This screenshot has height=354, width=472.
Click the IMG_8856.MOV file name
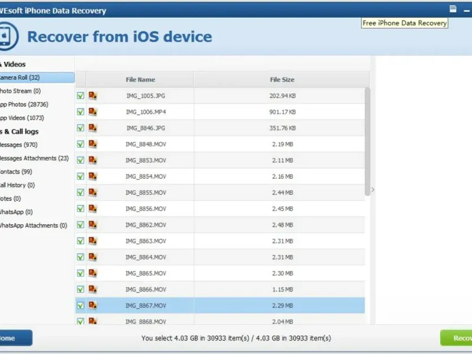146,209
